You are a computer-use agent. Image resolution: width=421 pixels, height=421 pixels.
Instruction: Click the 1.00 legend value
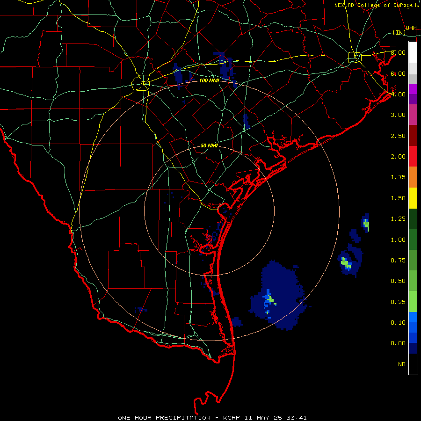(398, 240)
